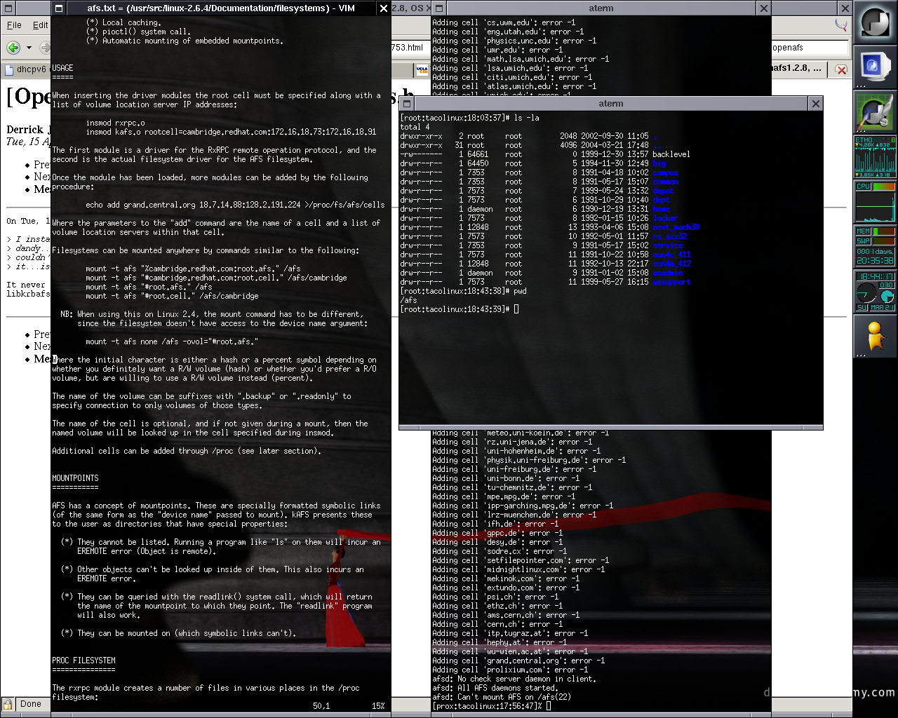Click the USAGE heading in VIM
Image resolution: width=898 pixels, height=718 pixels.
62,68
